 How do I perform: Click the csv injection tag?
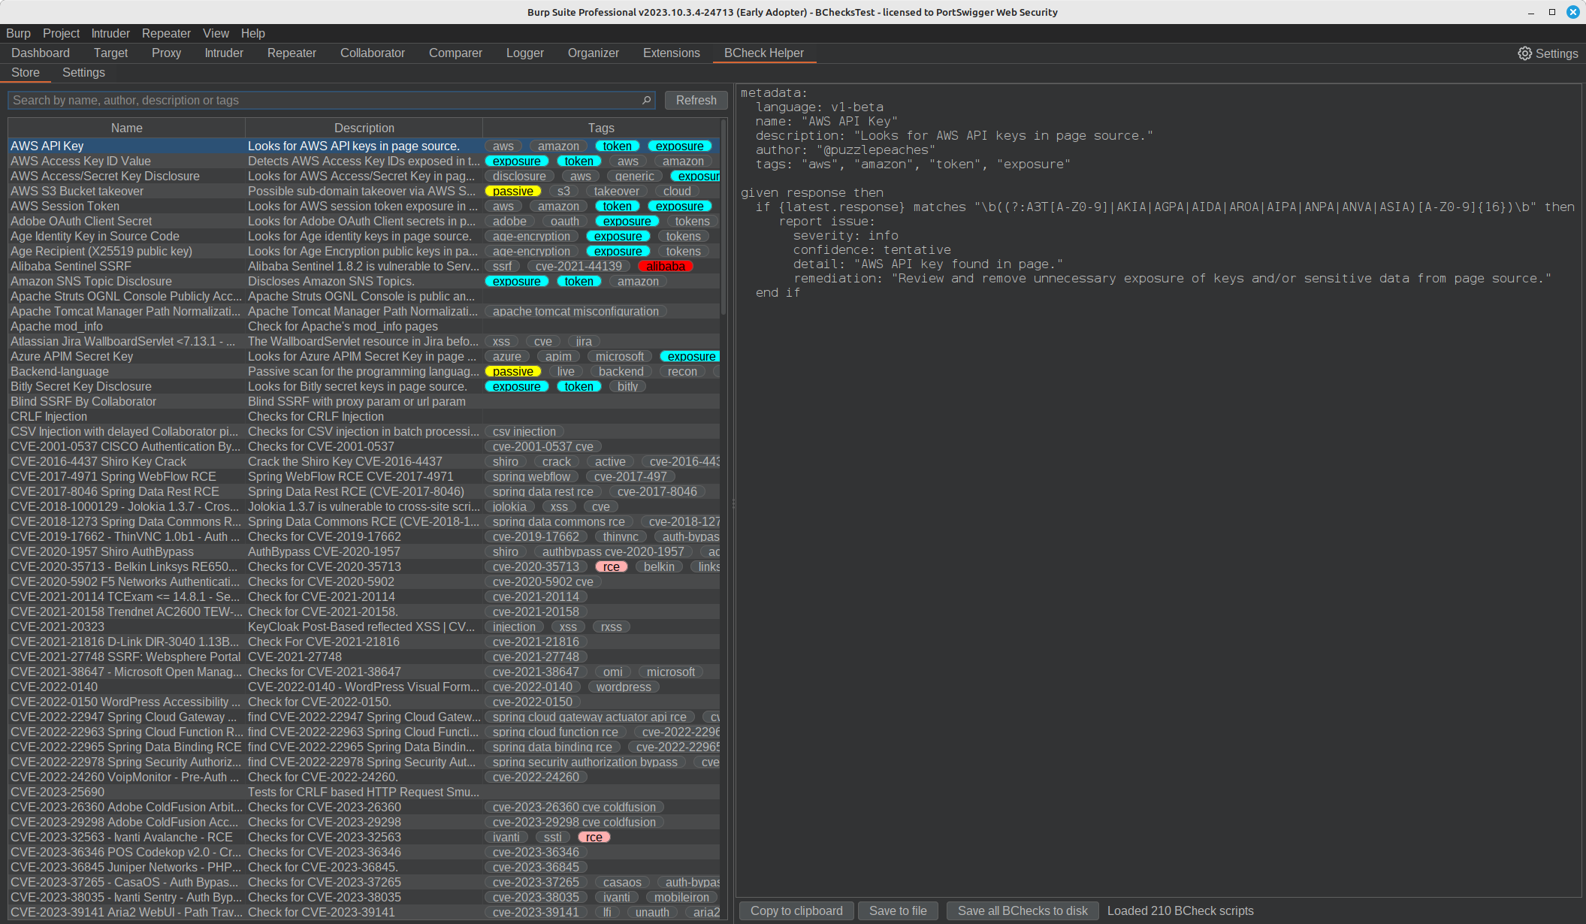[524, 431]
